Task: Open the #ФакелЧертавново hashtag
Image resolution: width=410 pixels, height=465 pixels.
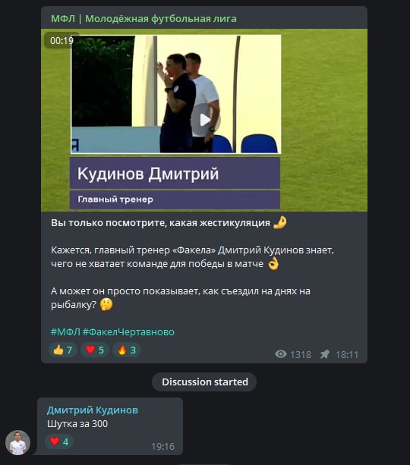Action: coord(128,331)
